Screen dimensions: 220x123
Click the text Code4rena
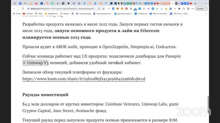[x=166, y=47]
